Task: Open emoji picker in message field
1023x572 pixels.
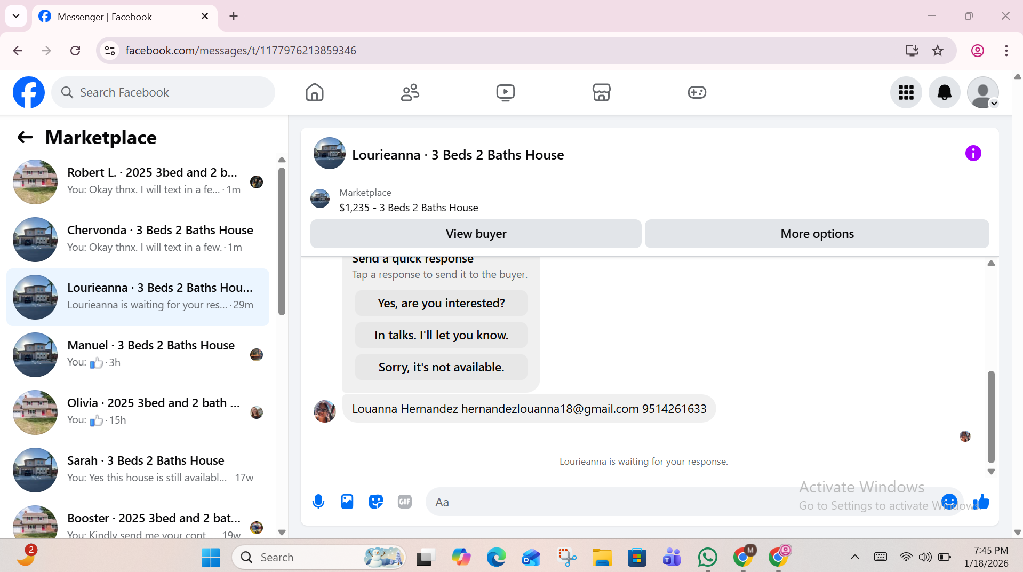Action: tap(949, 502)
